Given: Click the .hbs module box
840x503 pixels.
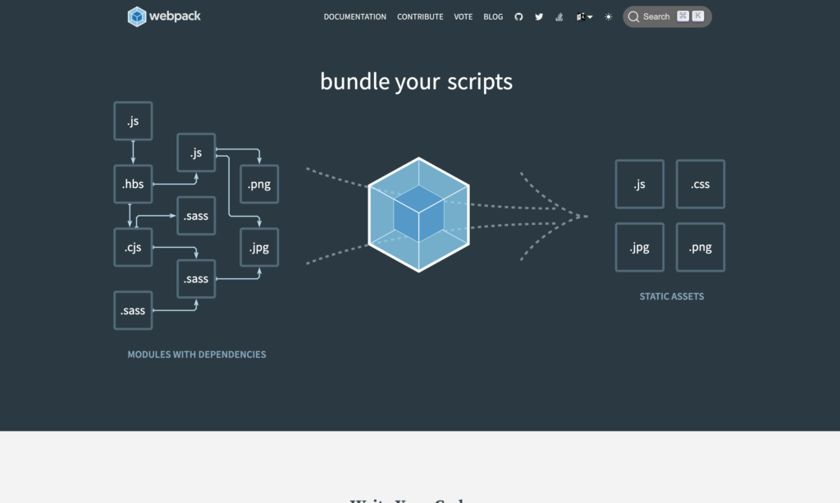Looking at the screenshot, I should pyautogui.click(x=133, y=184).
